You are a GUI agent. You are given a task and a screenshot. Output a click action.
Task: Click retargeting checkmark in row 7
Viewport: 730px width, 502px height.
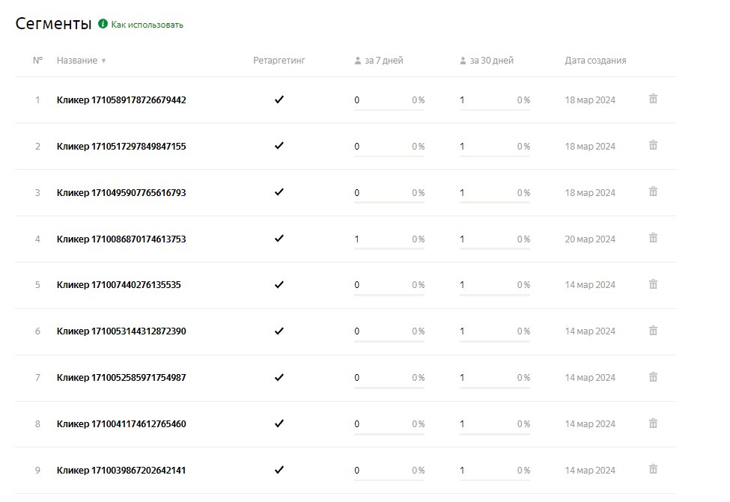point(279,377)
